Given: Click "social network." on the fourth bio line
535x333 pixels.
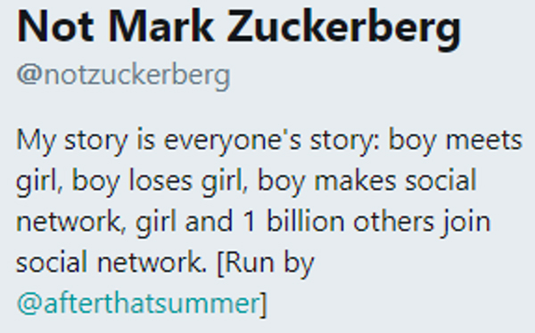Looking at the screenshot, I should pyautogui.click(x=111, y=263).
